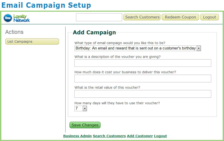Image resolution: width=224 pixels, height=141 pixels.
Task: Click the arrow beside Birthday campaign option
Action: tap(199, 48)
